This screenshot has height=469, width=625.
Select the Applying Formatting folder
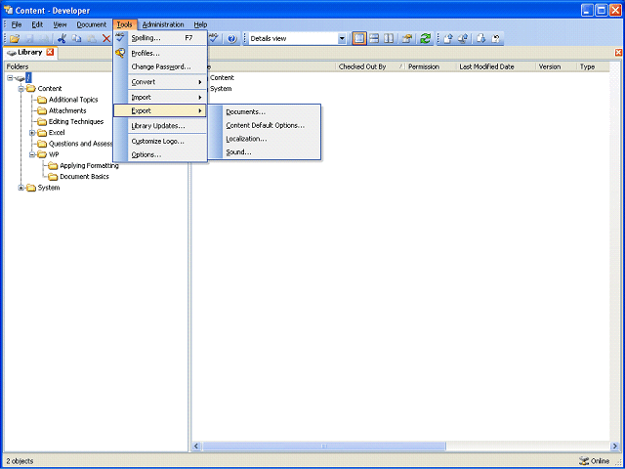[x=89, y=165]
